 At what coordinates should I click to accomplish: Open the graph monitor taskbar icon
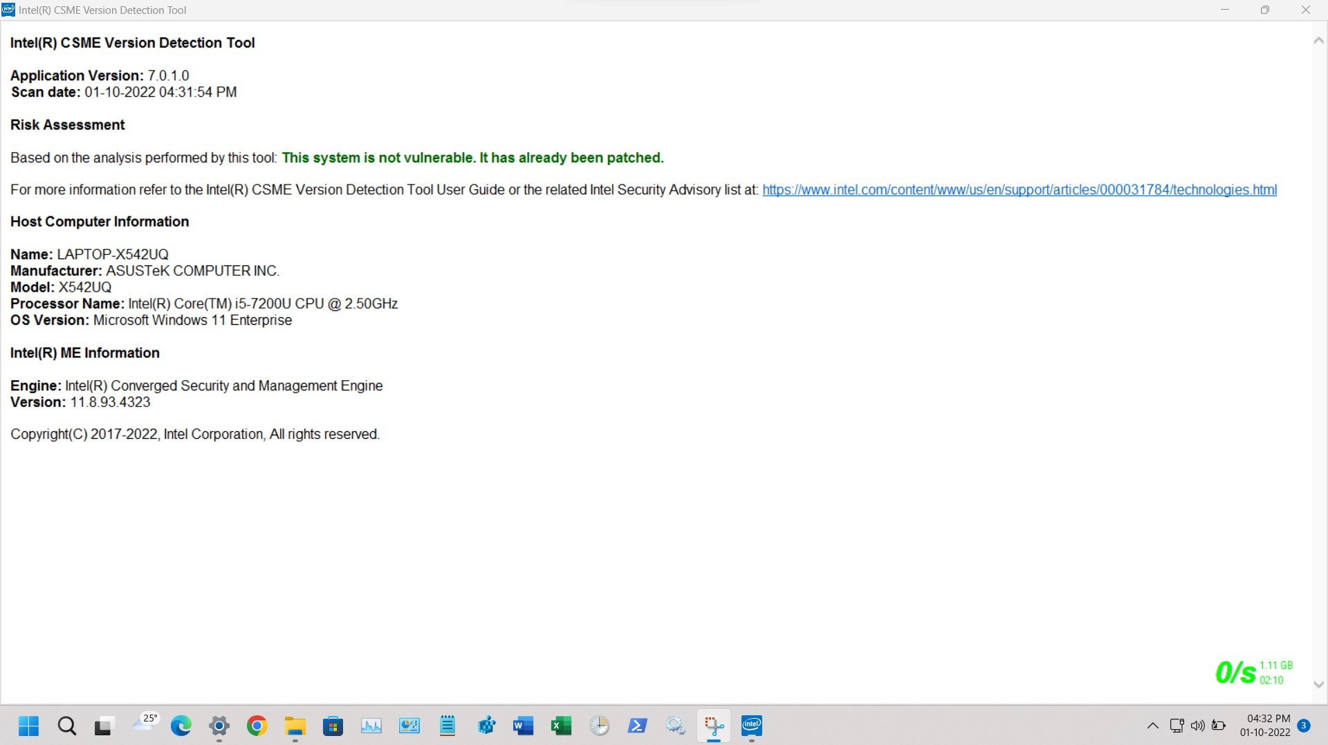(371, 726)
